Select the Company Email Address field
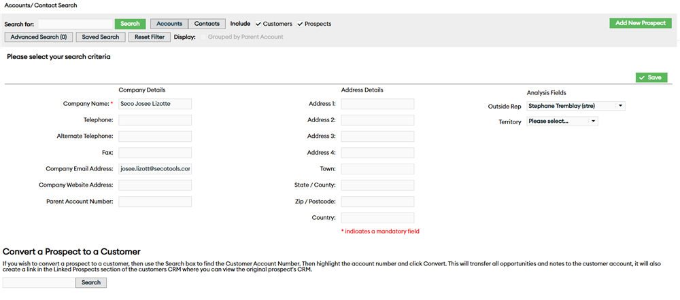Screen dimensions: 680x300 coord(155,169)
